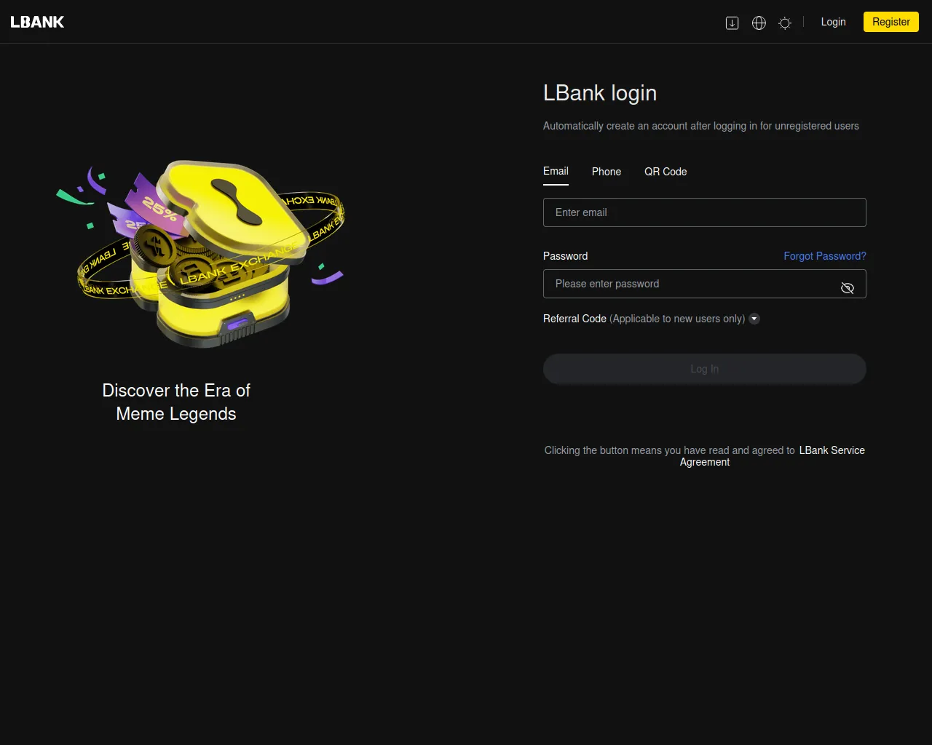Select the QR Code login tab
Screen dimensions: 932x745
click(x=666, y=172)
